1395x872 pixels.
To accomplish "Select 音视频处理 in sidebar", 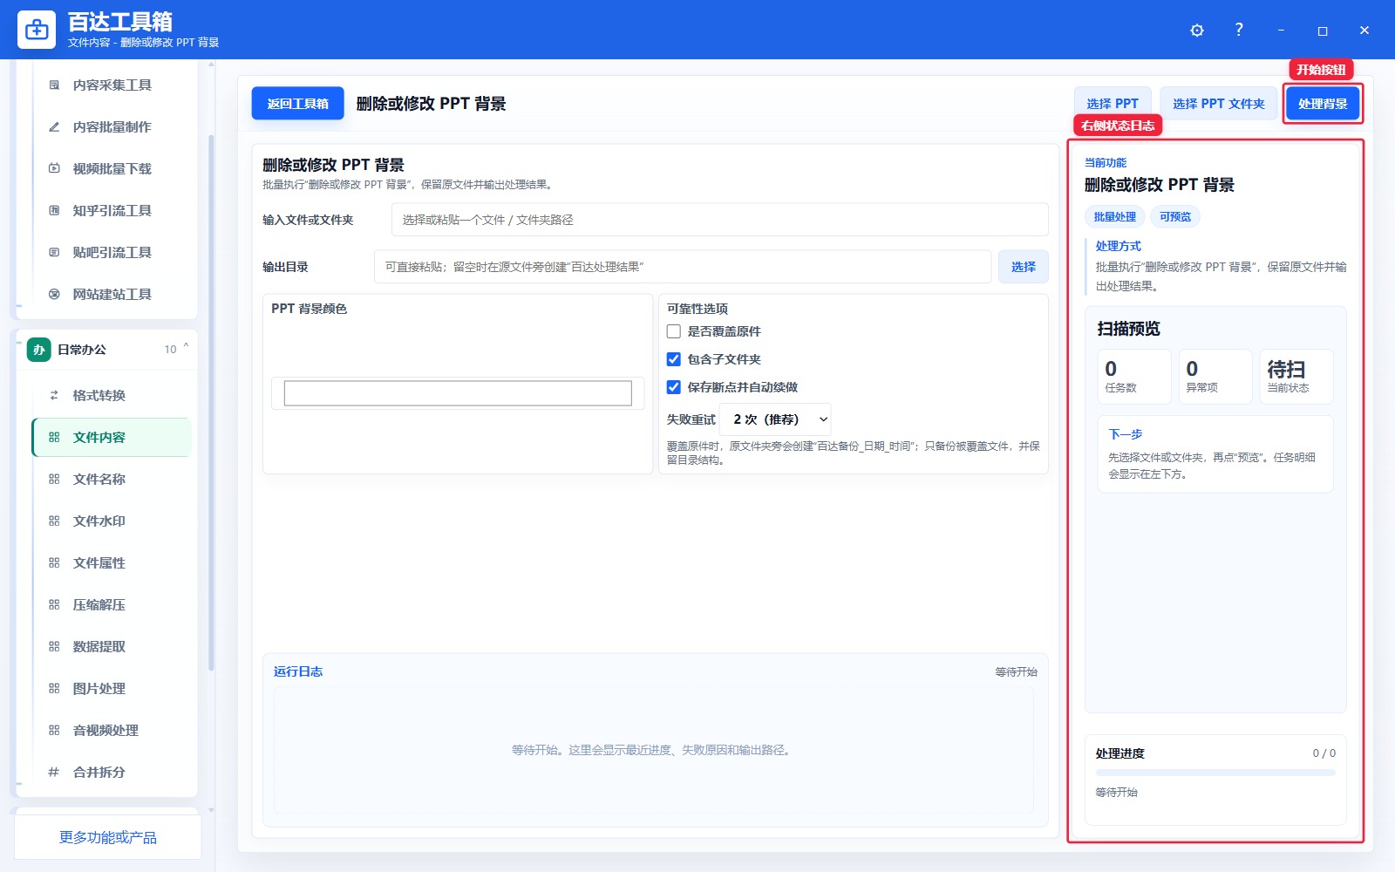I will (x=112, y=731).
